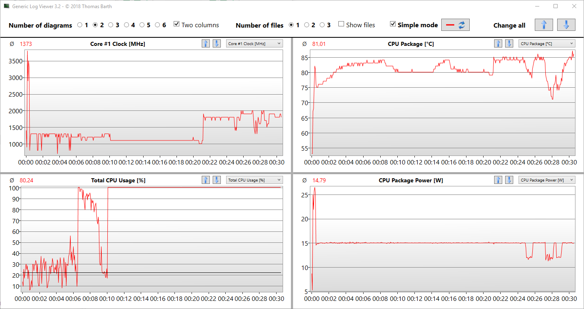The height and width of the screenshot is (309, 584).
Task: Click inside the CPU Package temperature graph
Action: coord(443,102)
